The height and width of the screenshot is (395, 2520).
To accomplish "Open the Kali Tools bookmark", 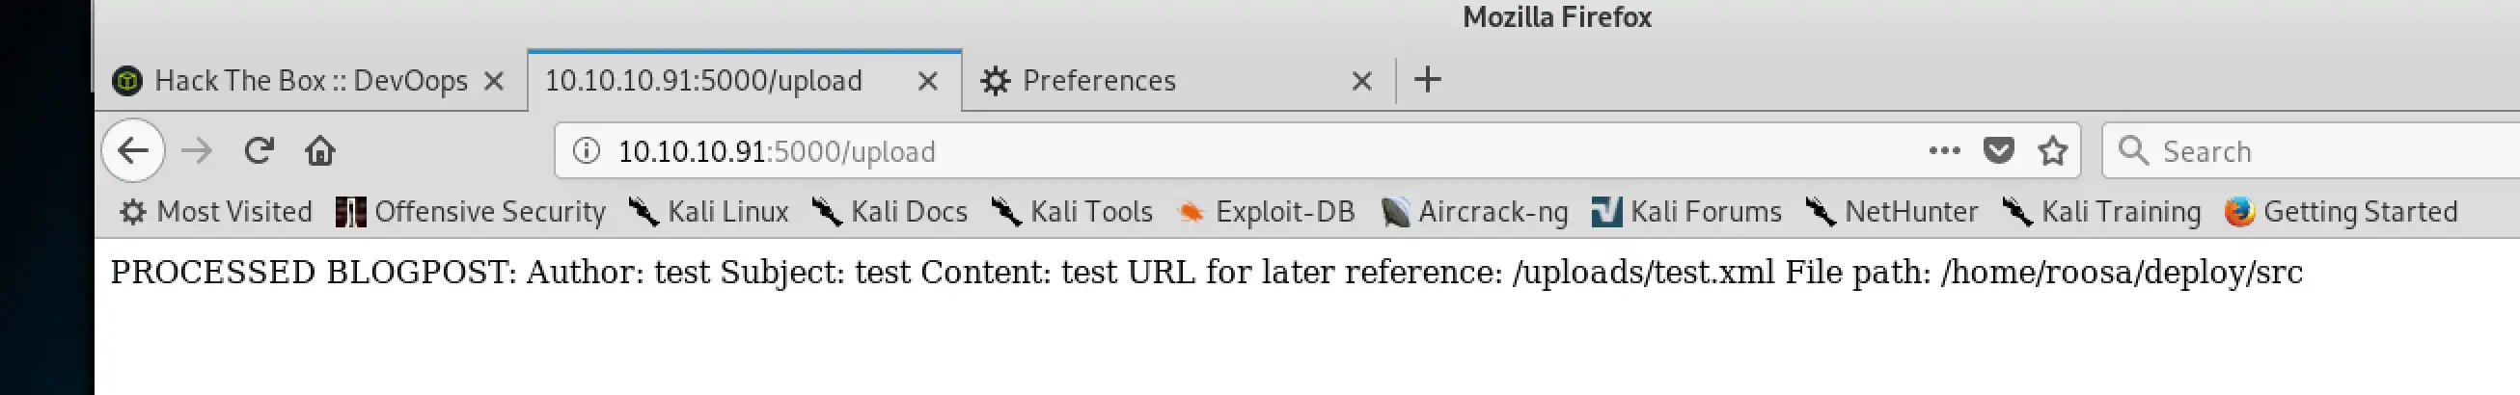I will pos(1072,211).
